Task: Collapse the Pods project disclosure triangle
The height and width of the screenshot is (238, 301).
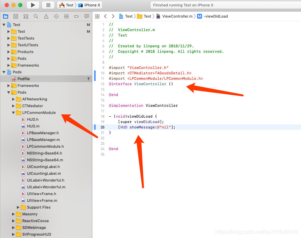Action: click(4, 72)
